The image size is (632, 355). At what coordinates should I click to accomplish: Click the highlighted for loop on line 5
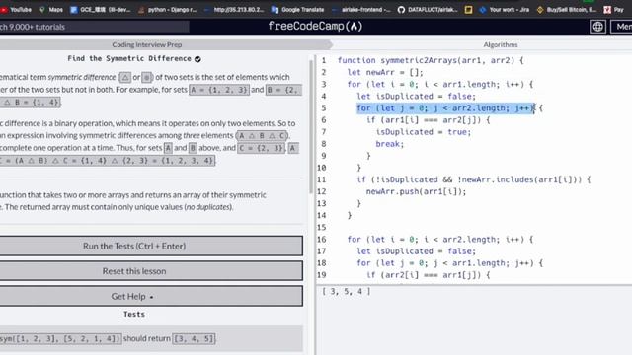click(445, 108)
